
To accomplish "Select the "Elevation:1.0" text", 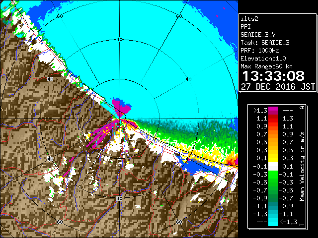I will click(x=263, y=59).
